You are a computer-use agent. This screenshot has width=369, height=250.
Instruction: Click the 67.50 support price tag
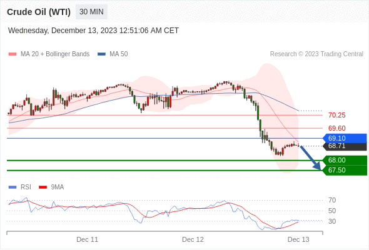click(x=345, y=170)
